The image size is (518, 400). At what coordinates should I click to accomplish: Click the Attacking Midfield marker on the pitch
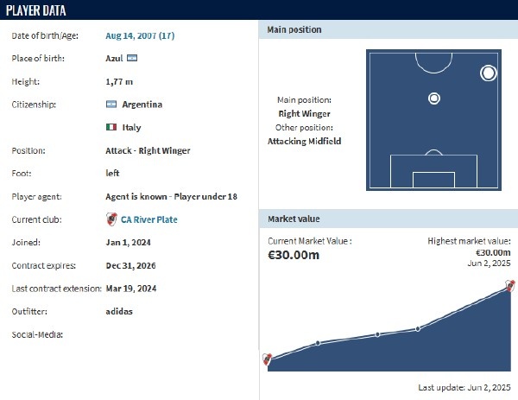pyautogui.click(x=434, y=98)
